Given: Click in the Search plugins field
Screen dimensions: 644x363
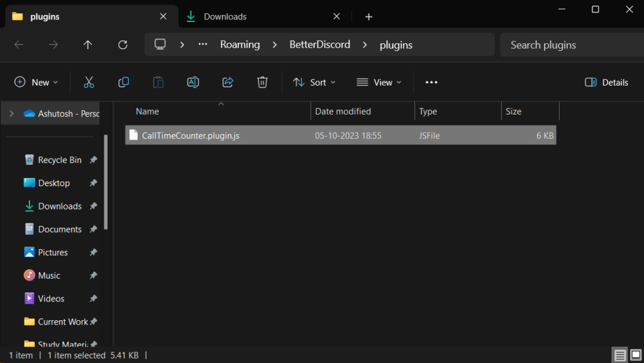Looking at the screenshot, I should point(566,45).
